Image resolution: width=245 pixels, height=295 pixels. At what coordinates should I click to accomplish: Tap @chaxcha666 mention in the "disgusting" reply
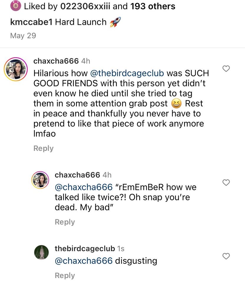[84, 261]
